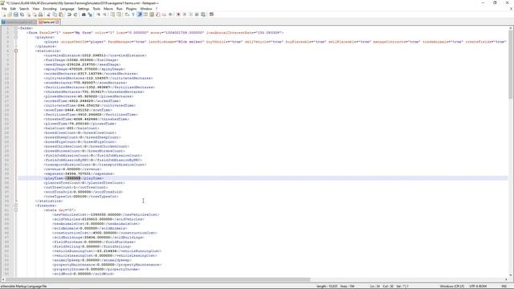
Task: Click the baleCount 201 line
Action: pyautogui.click(x=71, y=128)
